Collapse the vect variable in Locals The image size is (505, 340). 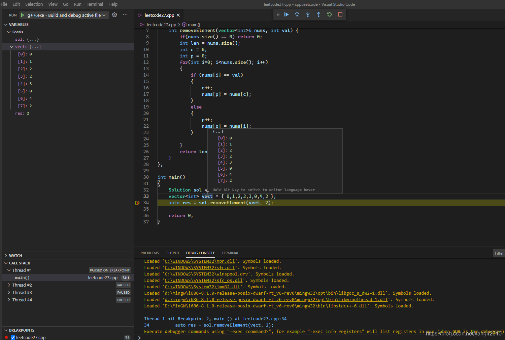(x=11, y=47)
